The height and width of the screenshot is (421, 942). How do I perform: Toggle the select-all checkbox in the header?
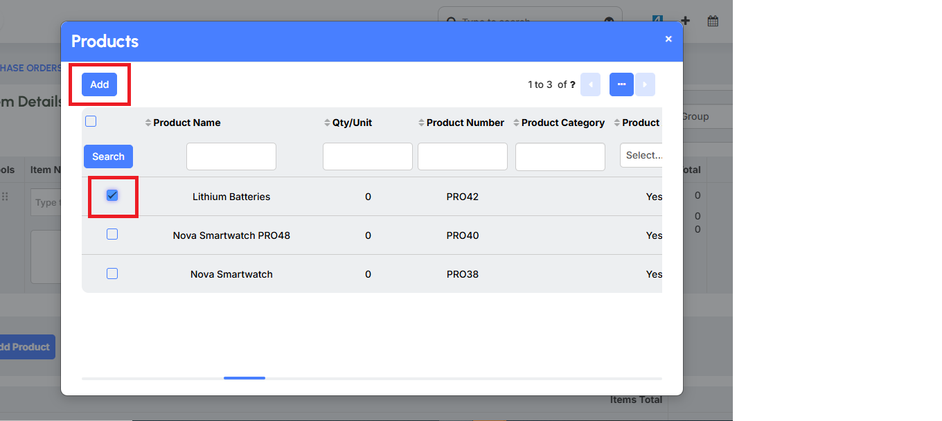[91, 120]
